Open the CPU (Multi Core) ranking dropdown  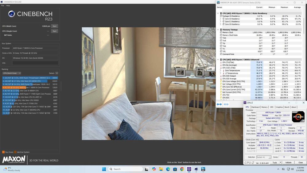(x=12, y=73)
